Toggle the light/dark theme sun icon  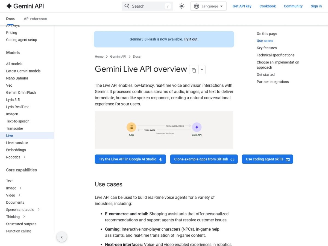click(182, 6)
